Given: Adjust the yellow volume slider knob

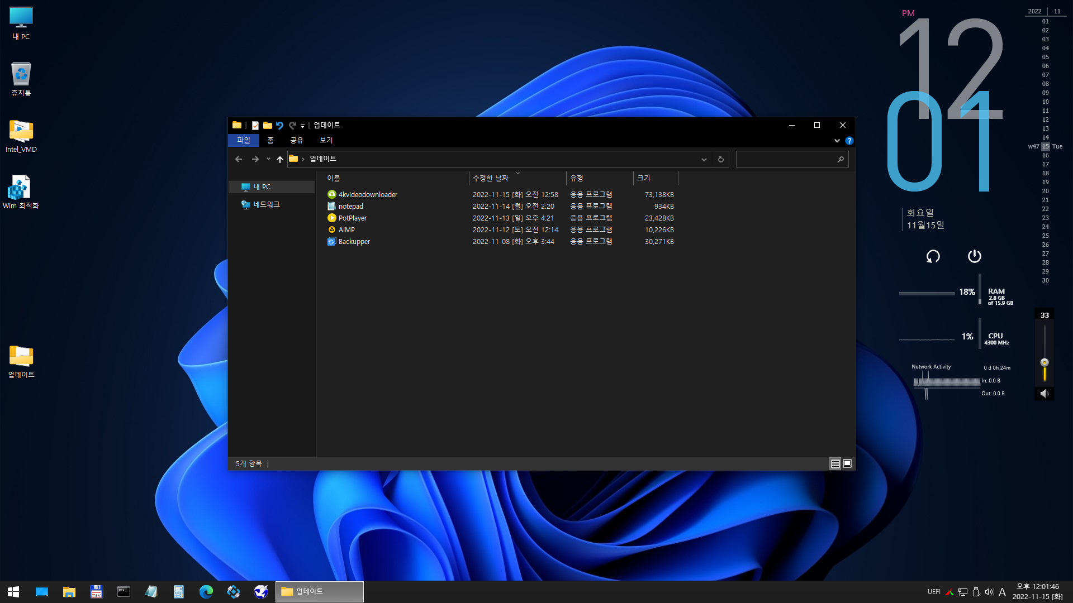Looking at the screenshot, I should [1044, 362].
